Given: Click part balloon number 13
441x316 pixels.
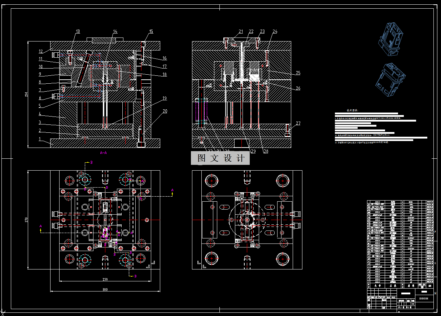Looking at the screenshot, I should point(78,32).
